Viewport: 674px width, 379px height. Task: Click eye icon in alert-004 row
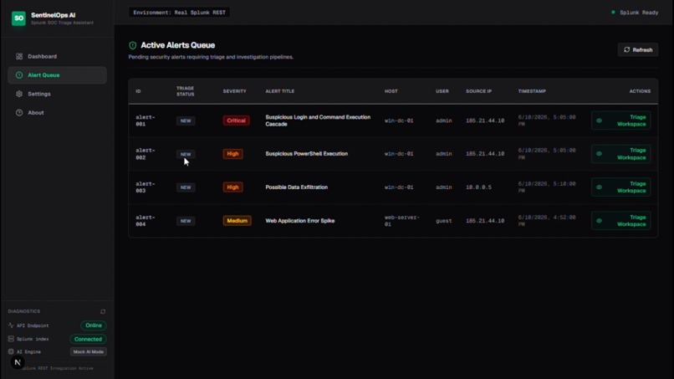600,221
